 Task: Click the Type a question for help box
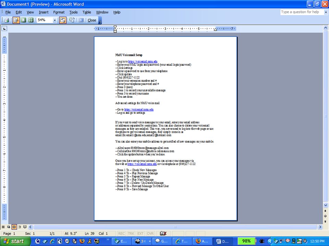302,12
